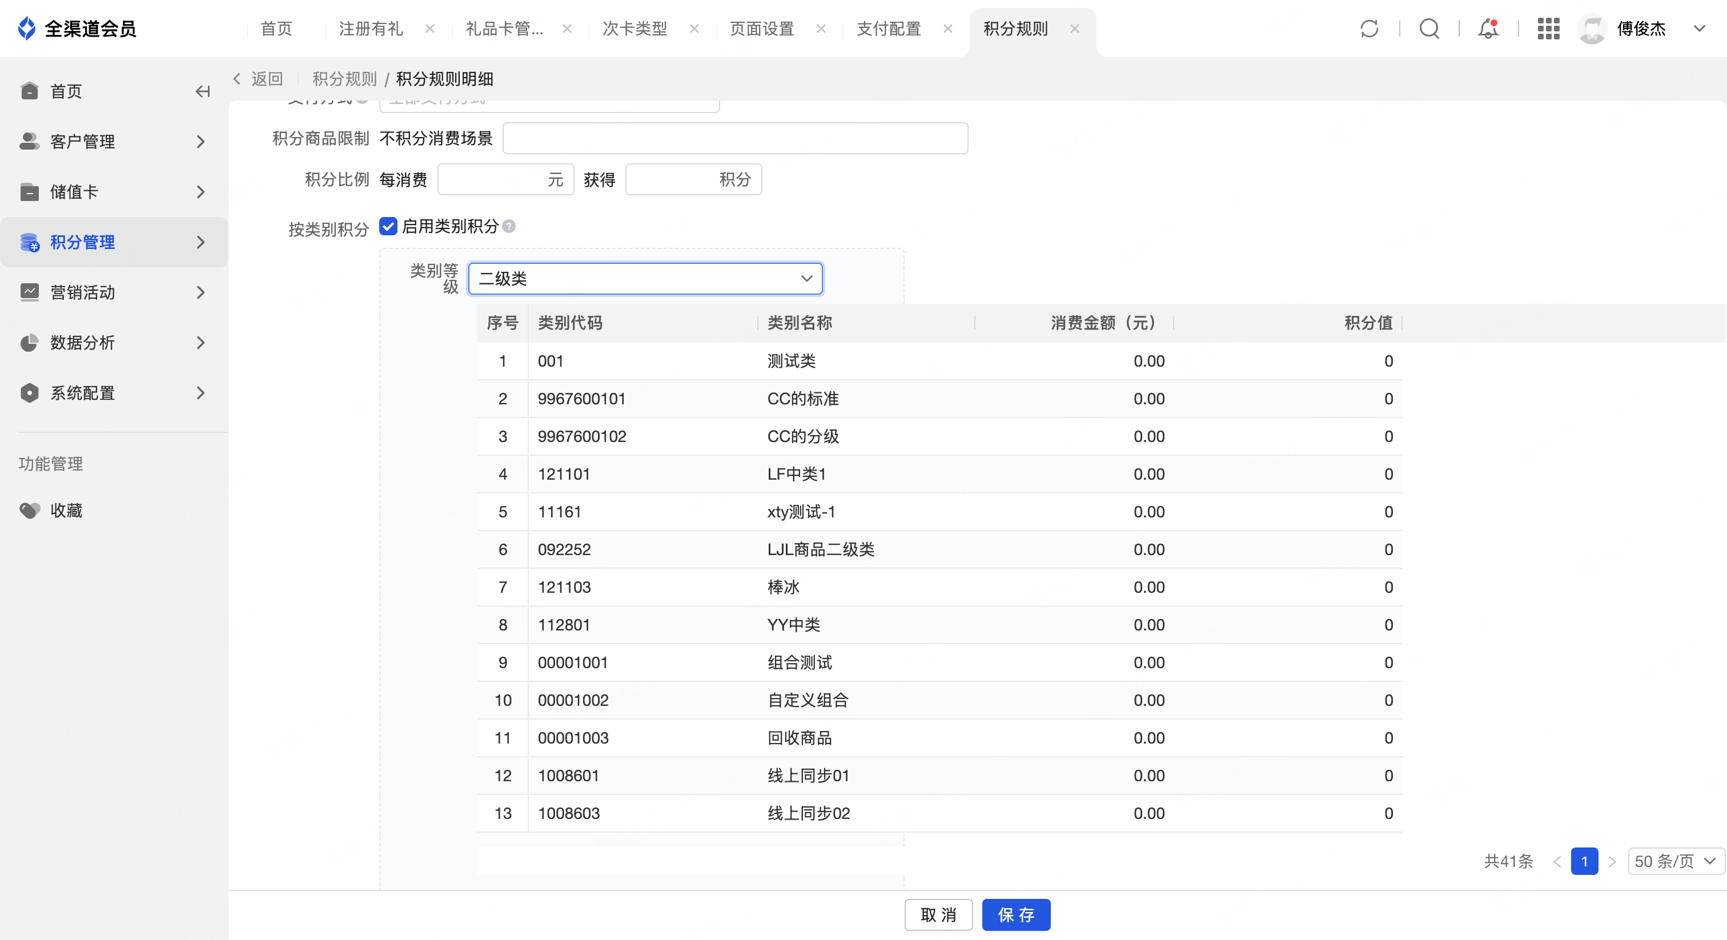Click the 保存 button
This screenshot has width=1727, height=940.
1017,915
